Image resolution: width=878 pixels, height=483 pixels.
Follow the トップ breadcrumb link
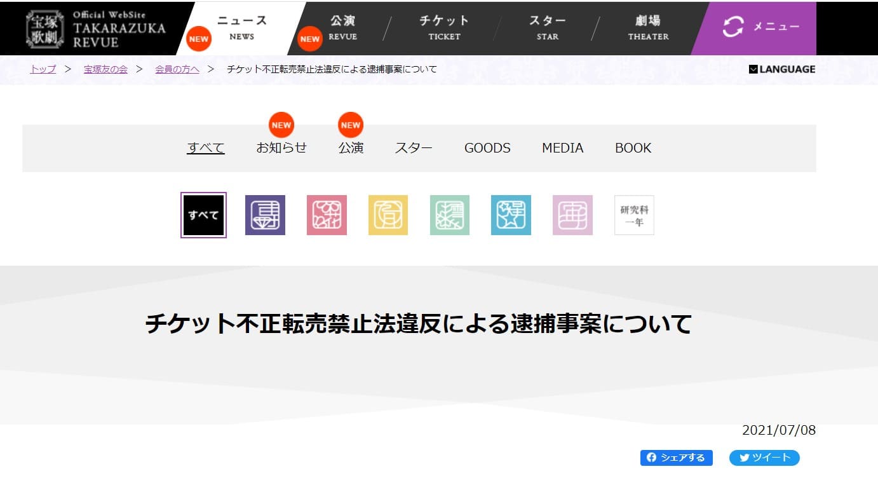tap(43, 69)
